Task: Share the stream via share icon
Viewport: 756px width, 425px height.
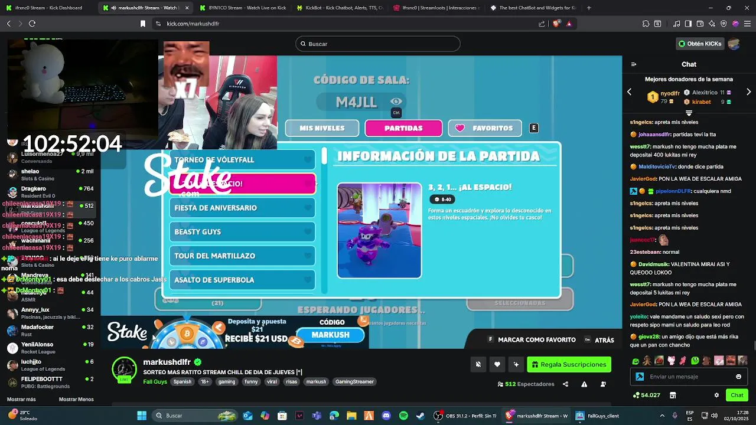Action: pos(565,384)
